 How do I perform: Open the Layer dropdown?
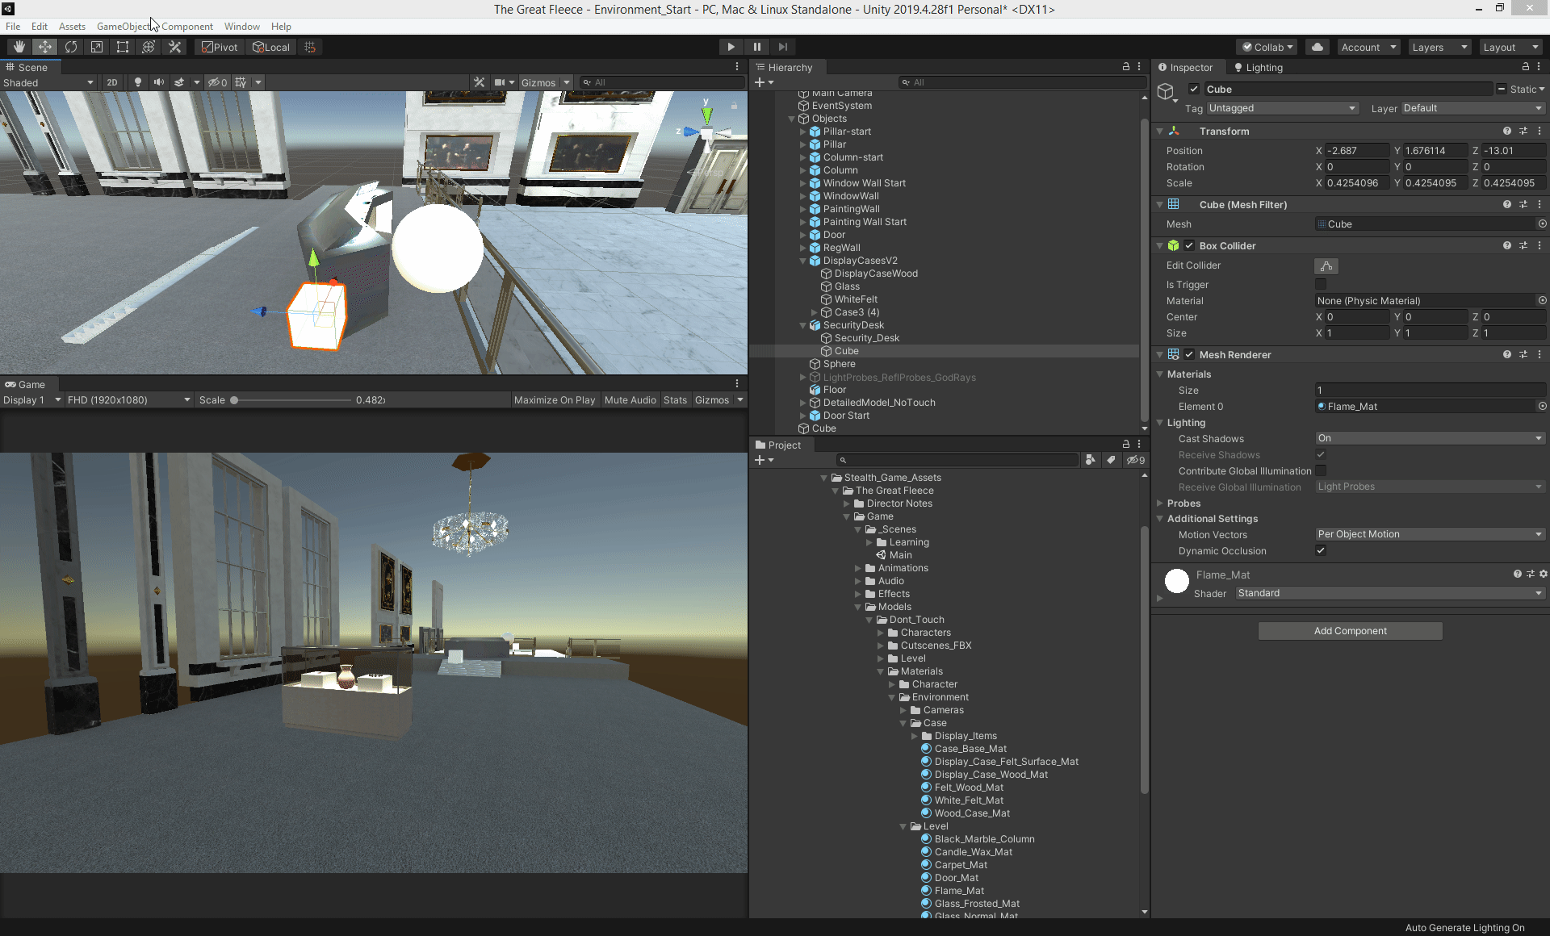click(1472, 108)
